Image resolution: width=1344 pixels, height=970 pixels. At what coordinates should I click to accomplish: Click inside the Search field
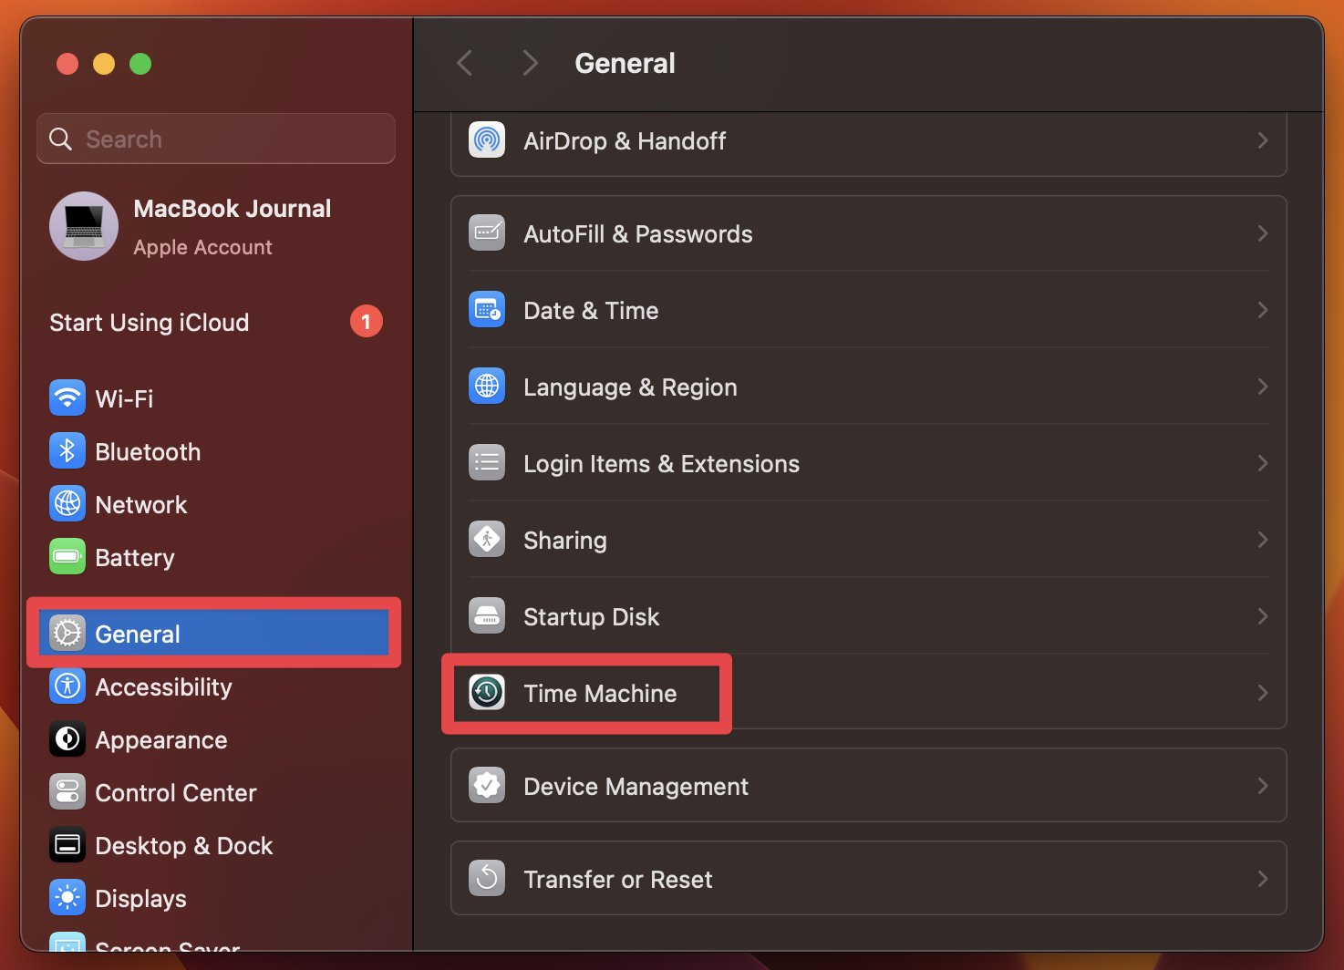click(215, 139)
